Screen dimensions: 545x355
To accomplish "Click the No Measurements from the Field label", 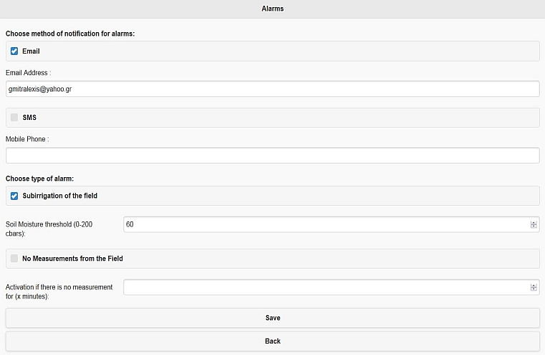I will tap(72, 259).
